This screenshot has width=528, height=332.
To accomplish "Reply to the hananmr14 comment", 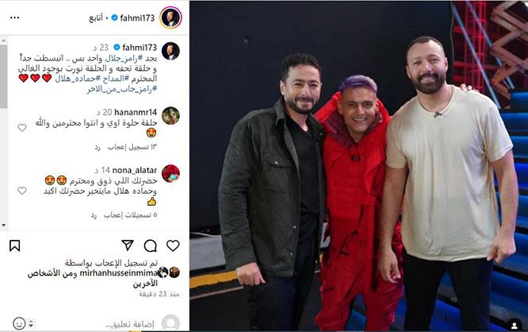I will click(98, 147).
